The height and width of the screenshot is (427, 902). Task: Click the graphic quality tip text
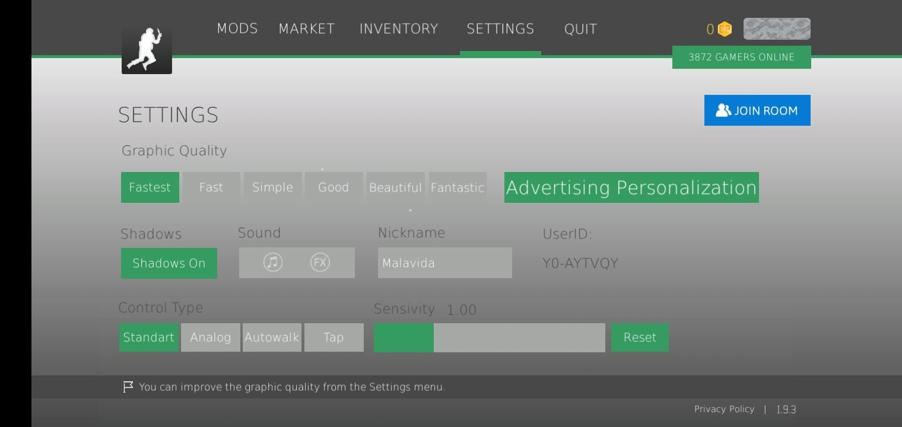pyautogui.click(x=292, y=387)
